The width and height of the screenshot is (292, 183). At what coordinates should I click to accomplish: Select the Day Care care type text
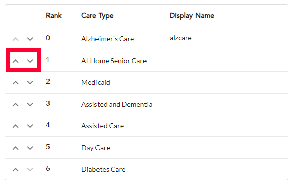coord(95,148)
